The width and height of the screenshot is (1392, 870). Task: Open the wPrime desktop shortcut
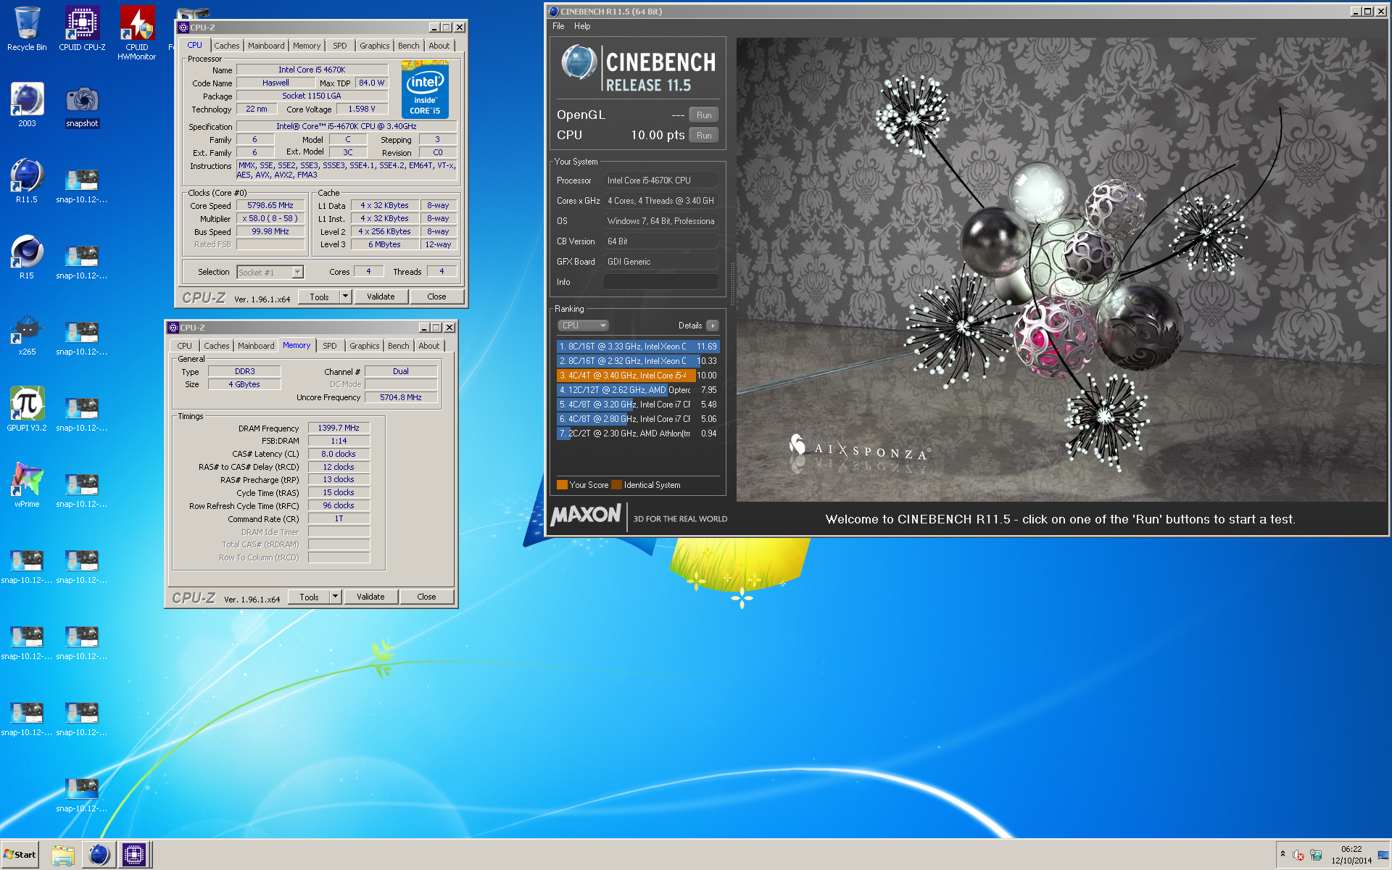click(x=27, y=486)
